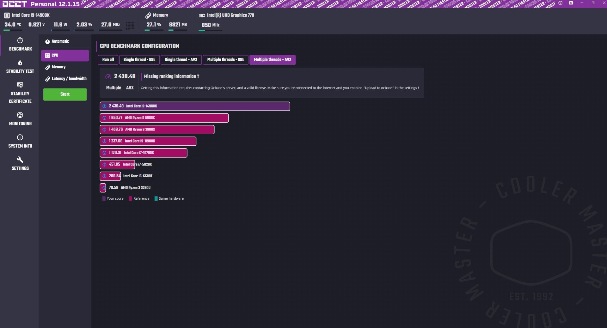
Task: Select the Memory benchmark entry
Action: point(65,67)
